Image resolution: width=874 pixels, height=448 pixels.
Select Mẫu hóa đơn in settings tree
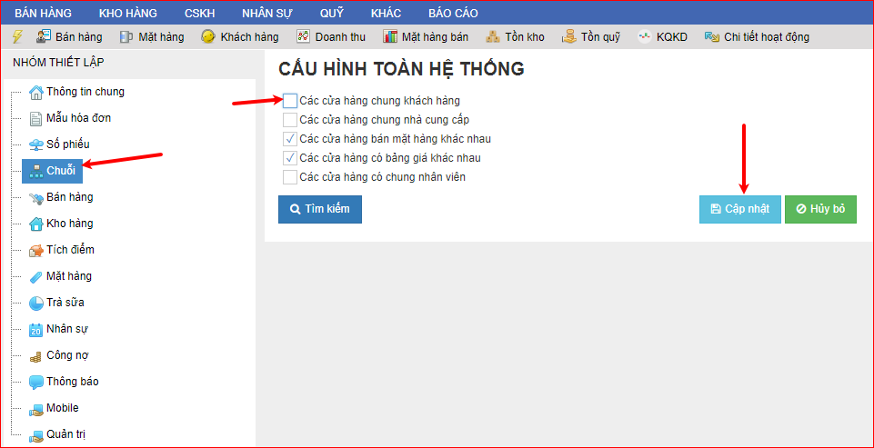(x=78, y=118)
